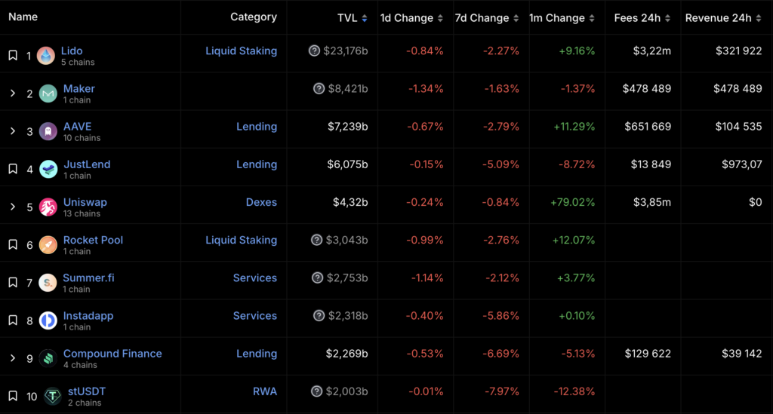Toggle the bookmark for Lido
The image size is (773, 414).
click(13, 56)
